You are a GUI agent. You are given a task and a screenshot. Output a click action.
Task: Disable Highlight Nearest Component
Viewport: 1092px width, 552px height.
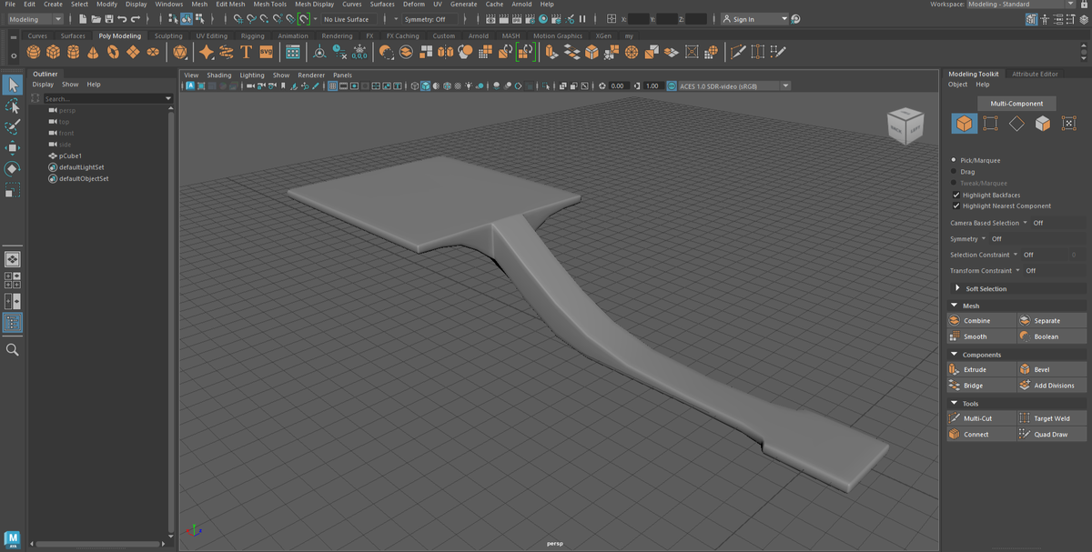(x=958, y=206)
